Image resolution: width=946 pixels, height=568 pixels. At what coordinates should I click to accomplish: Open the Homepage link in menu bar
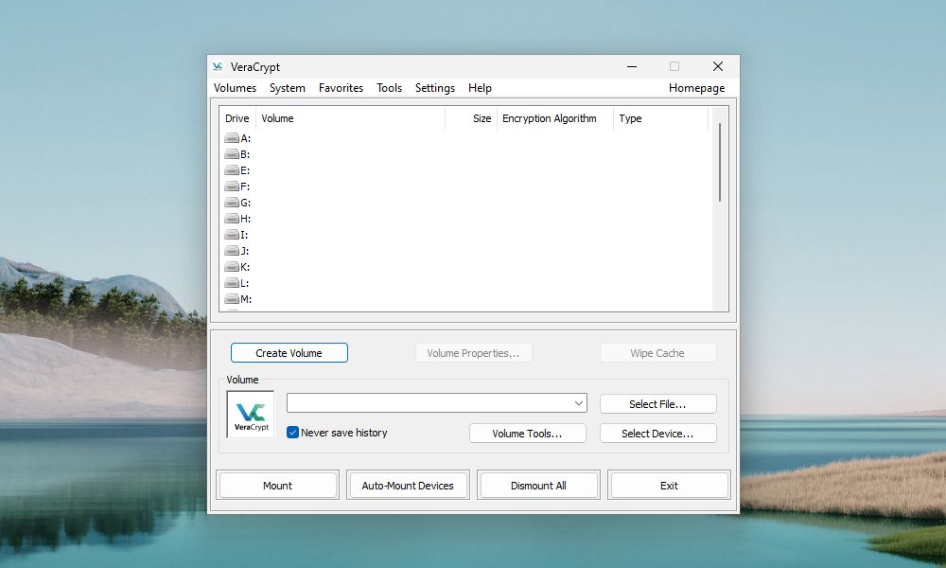coord(697,88)
